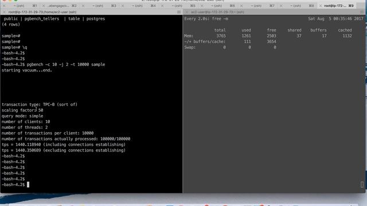Click the 'number of clients: 10' line
Screen dimensions: 367x206
pyautogui.click(x=26, y=122)
